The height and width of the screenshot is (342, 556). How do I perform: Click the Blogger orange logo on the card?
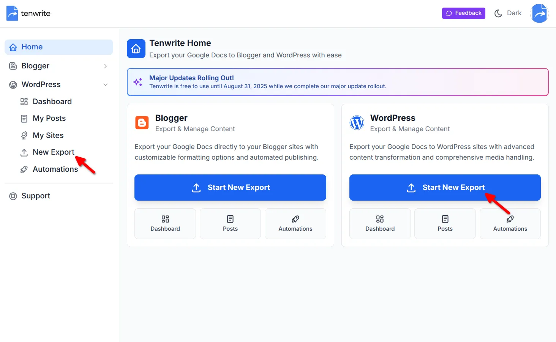point(142,123)
